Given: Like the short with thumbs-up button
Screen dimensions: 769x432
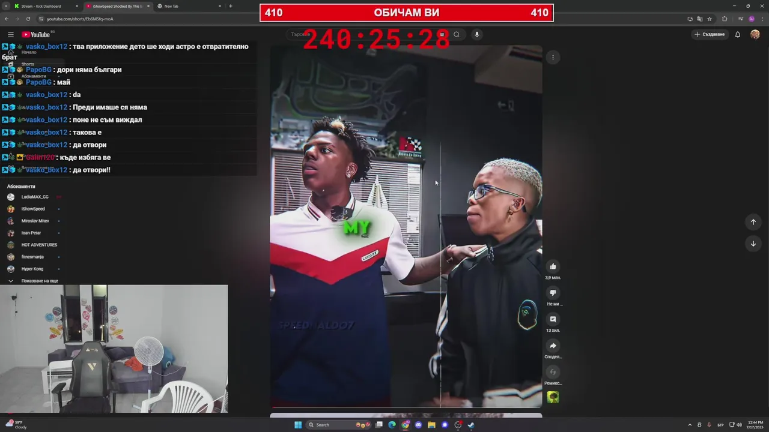Looking at the screenshot, I should [x=553, y=266].
